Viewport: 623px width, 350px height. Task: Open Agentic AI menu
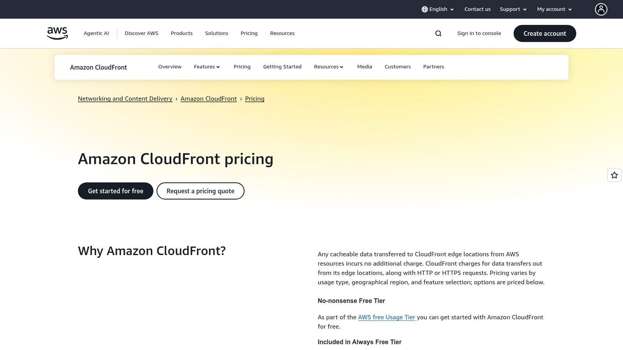click(96, 33)
